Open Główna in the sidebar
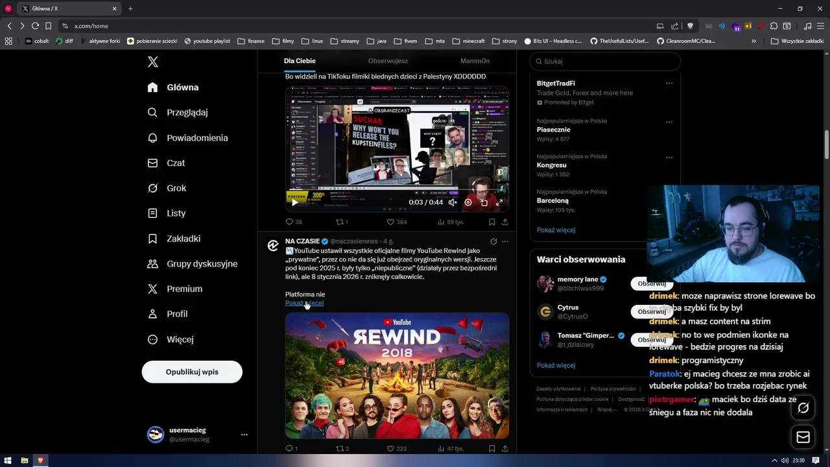Image resolution: width=830 pixels, height=467 pixels. pyautogui.click(x=173, y=88)
